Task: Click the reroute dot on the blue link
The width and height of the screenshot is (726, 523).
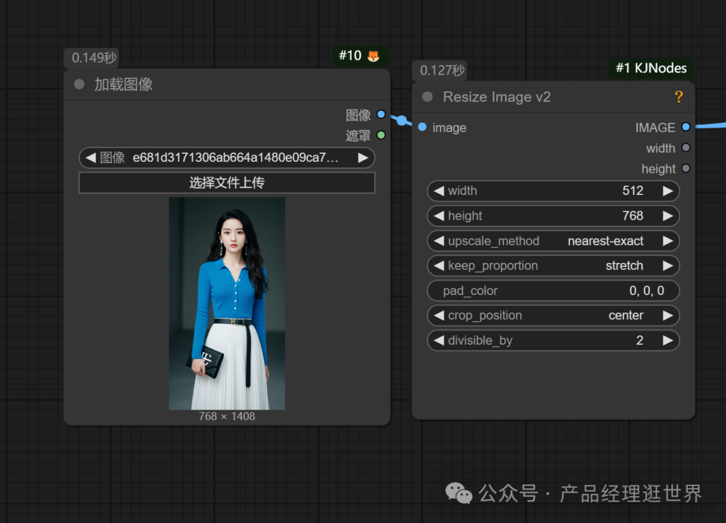Action: coord(401,120)
